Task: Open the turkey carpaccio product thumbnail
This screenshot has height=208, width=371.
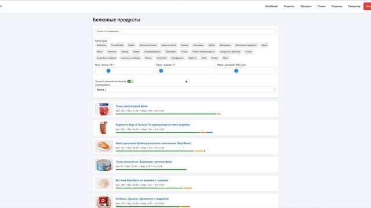Action: pos(104,128)
